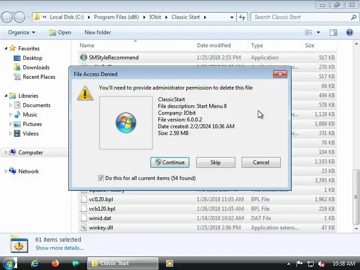This screenshot has width=360, height=270.
Task: Uncheck 'Do this for all current items'
Action: tap(101, 178)
